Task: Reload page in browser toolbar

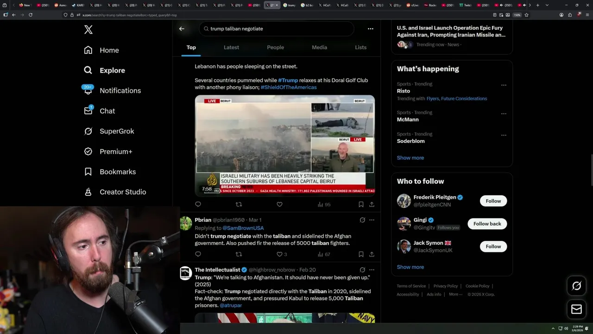Action: [x=31, y=15]
